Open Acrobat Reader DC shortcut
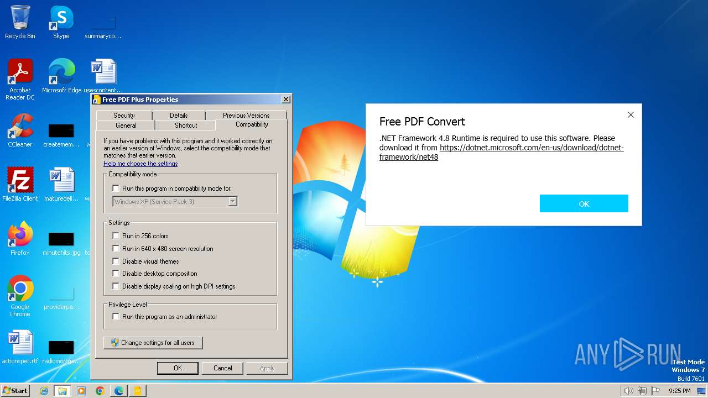The width and height of the screenshot is (708, 398). pos(20,79)
